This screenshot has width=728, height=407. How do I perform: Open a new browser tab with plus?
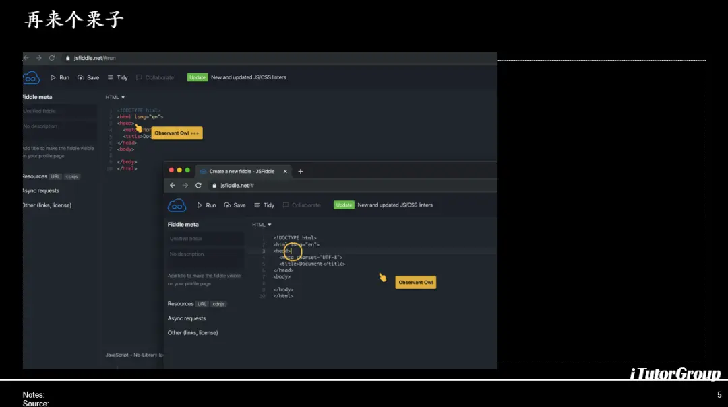point(301,171)
